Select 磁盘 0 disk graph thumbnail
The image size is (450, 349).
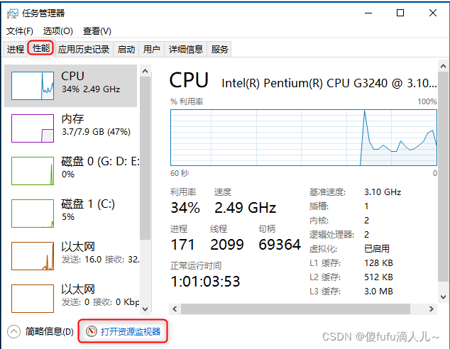click(x=33, y=171)
